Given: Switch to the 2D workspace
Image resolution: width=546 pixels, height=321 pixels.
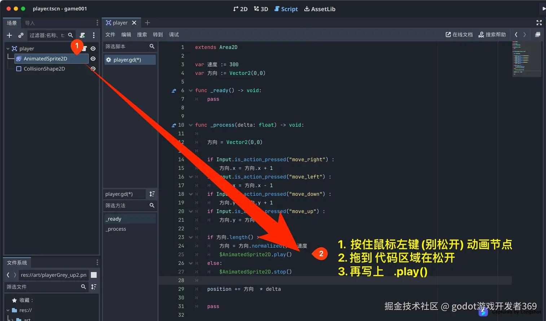Looking at the screenshot, I should point(240,9).
